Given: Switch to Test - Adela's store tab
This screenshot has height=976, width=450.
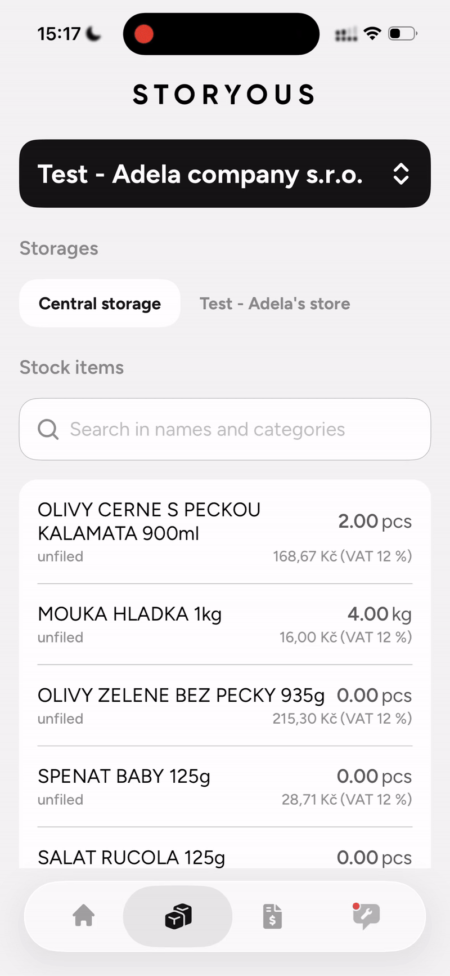Looking at the screenshot, I should [274, 304].
